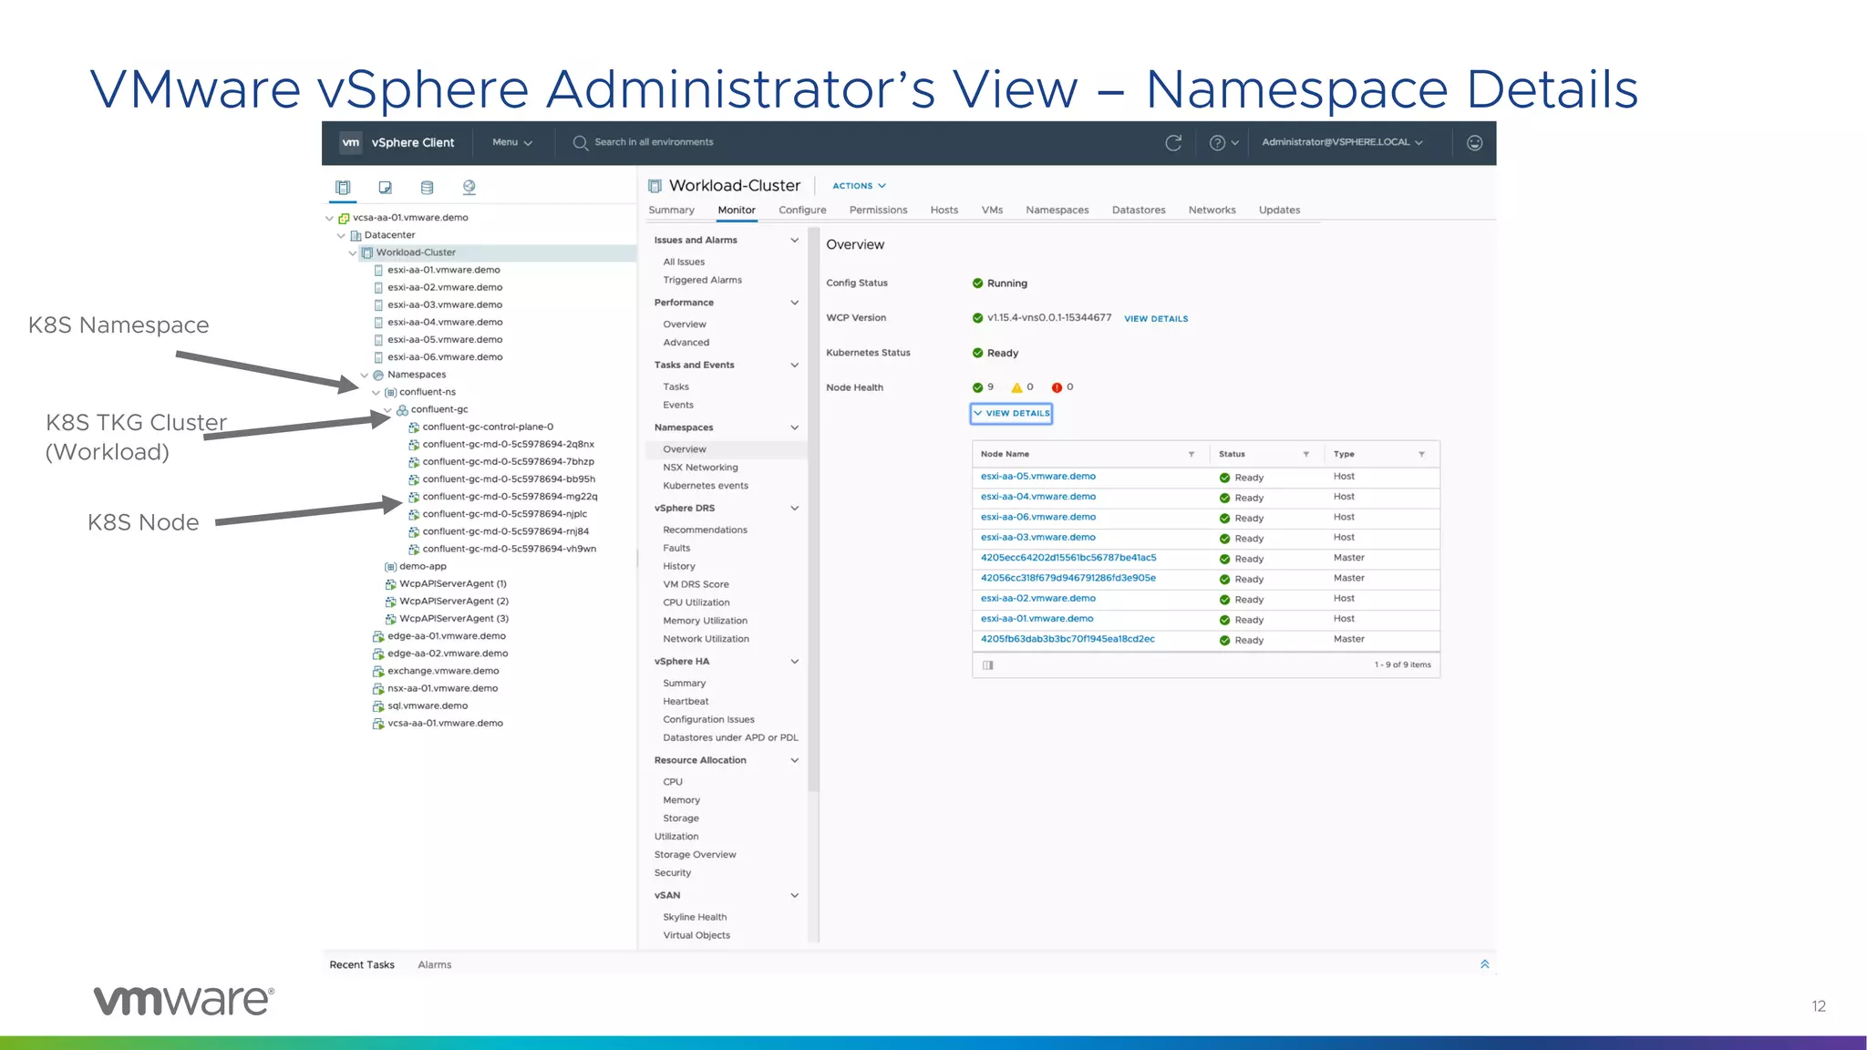
Task: Collapse the Issues and Alarms section
Action: 794,241
